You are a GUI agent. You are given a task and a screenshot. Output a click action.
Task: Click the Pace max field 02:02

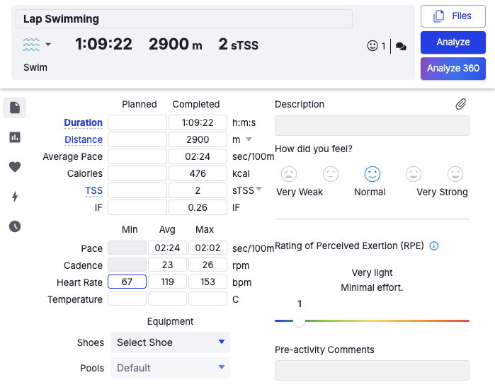(207, 248)
